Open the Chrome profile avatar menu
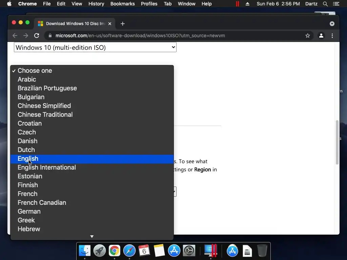 (321, 36)
